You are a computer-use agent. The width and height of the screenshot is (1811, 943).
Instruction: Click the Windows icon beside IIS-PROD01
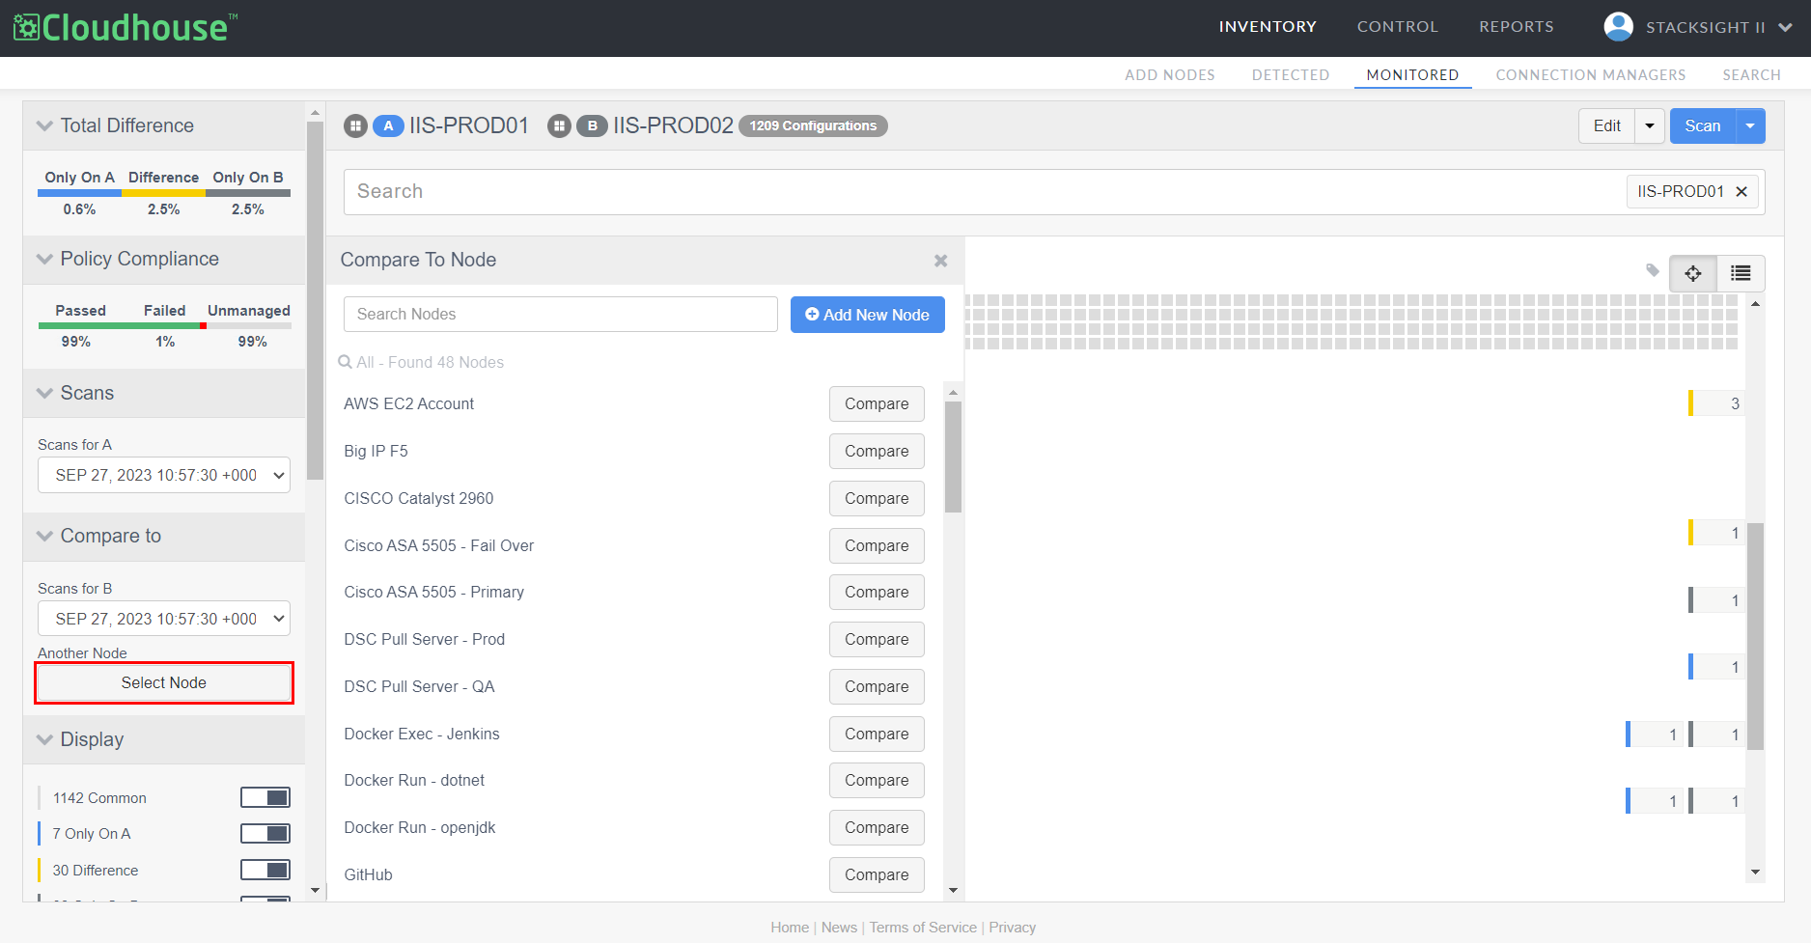coord(356,125)
